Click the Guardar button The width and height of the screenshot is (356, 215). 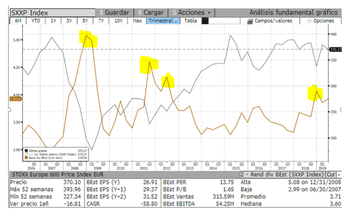[114, 13]
